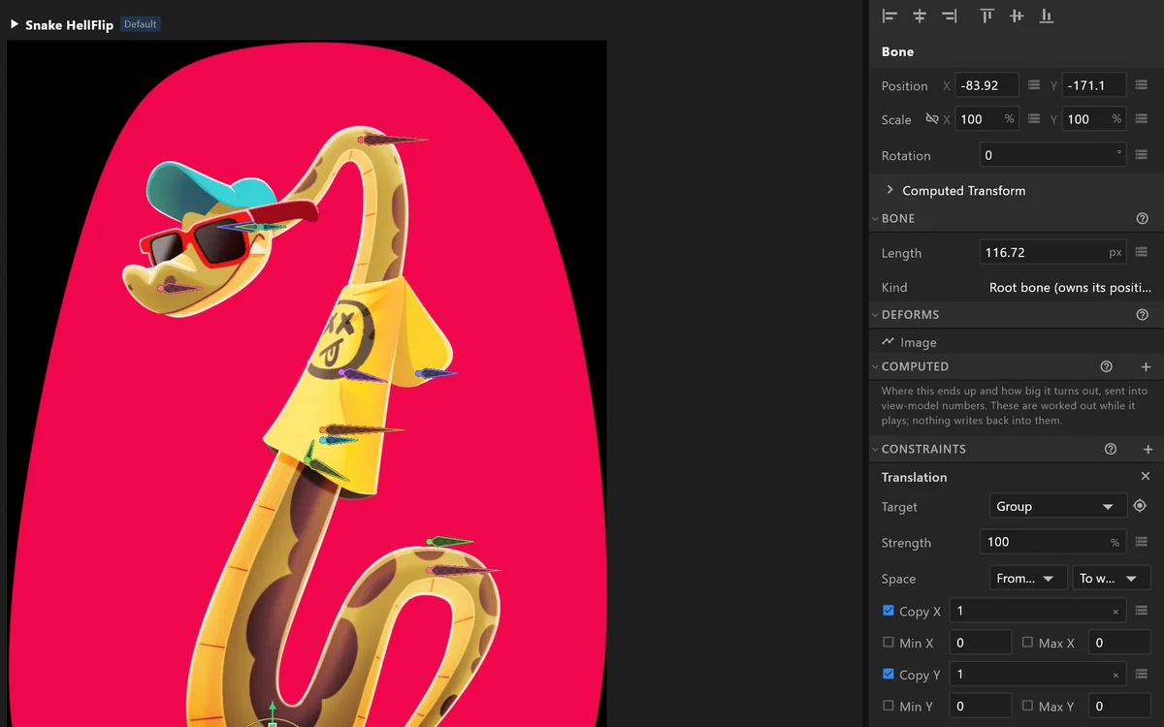Screen dimensions: 1164x727
Task: Collapse the DEFORMS section
Action: (875, 315)
